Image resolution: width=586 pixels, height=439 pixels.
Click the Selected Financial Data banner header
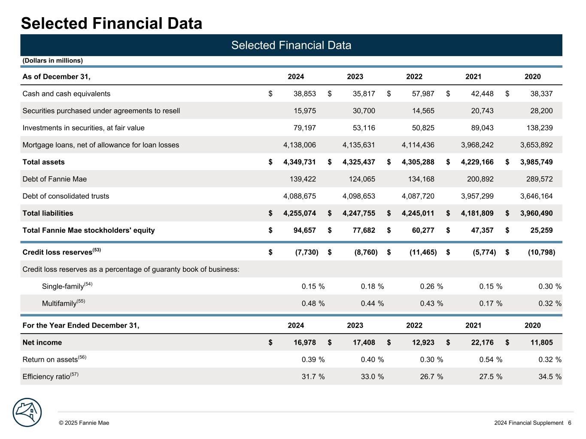(291, 45)
